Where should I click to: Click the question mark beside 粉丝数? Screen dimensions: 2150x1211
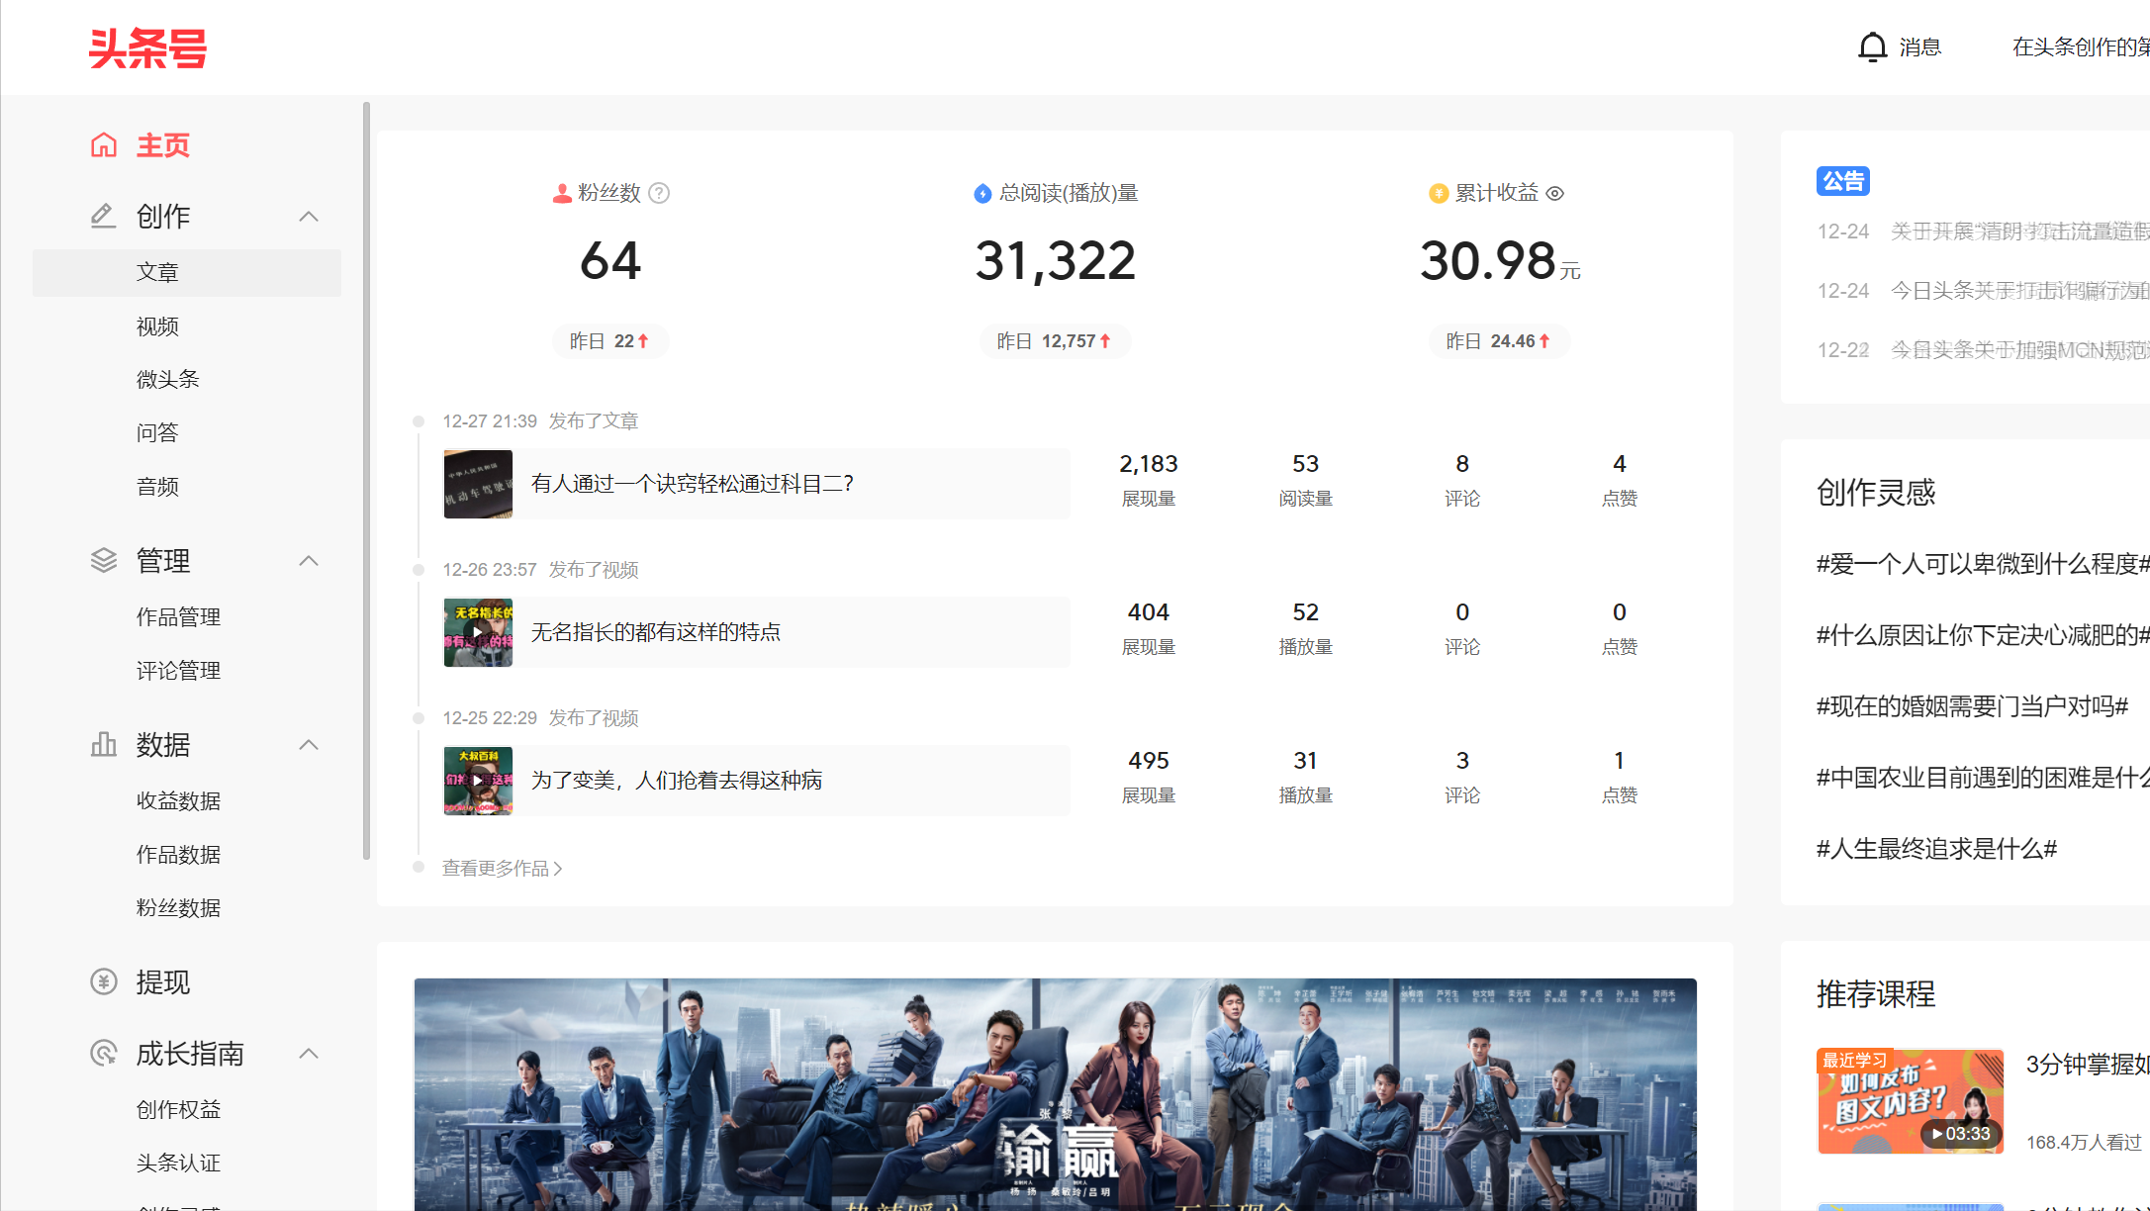coord(660,193)
